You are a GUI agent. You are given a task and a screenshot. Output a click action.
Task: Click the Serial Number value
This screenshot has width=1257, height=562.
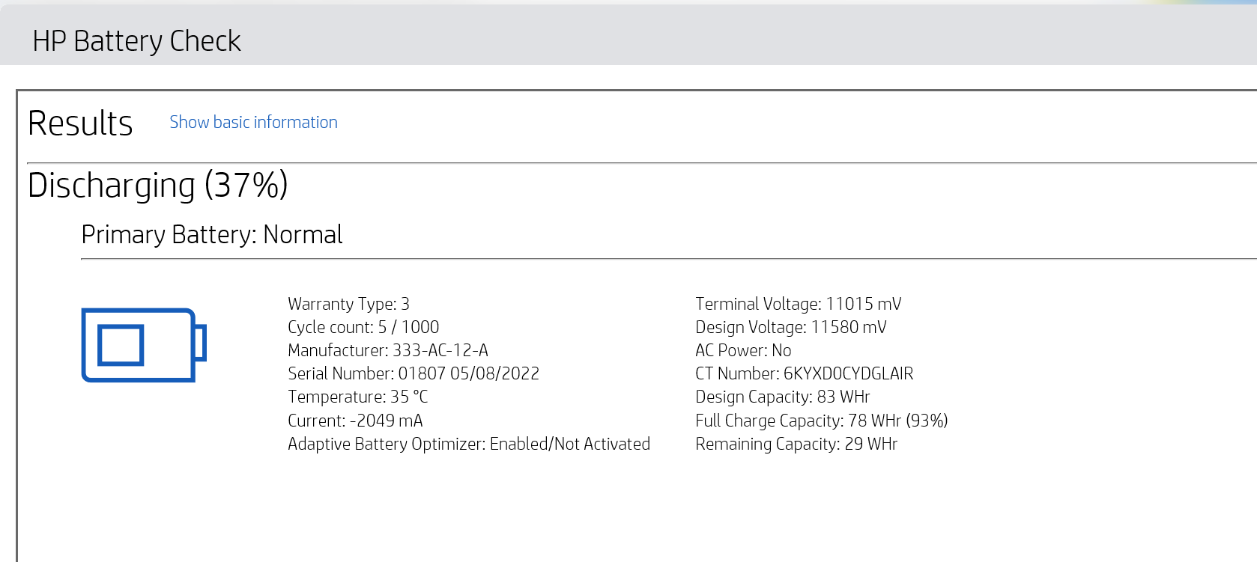[x=414, y=373]
